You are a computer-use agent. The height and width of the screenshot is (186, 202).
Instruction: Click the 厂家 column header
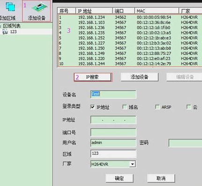click(x=190, y=11)
